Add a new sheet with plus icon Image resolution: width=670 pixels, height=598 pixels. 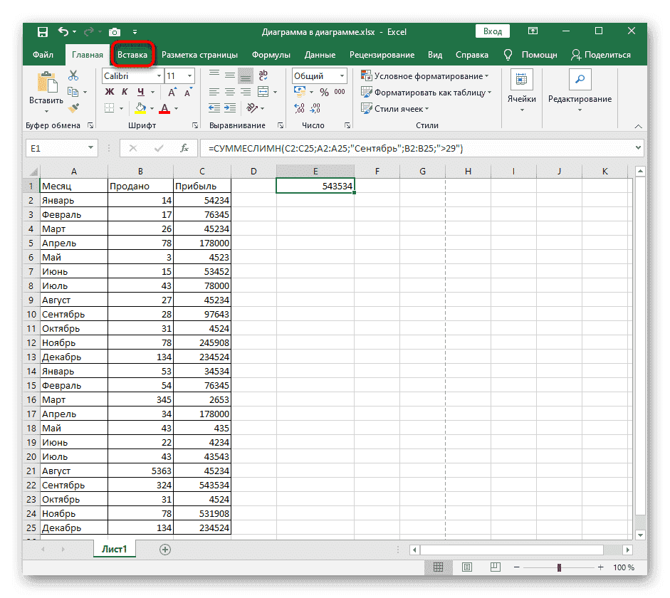click(165, 549)
